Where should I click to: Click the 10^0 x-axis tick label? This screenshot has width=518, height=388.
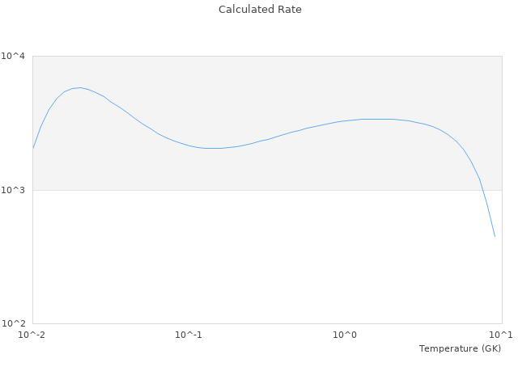346,335
